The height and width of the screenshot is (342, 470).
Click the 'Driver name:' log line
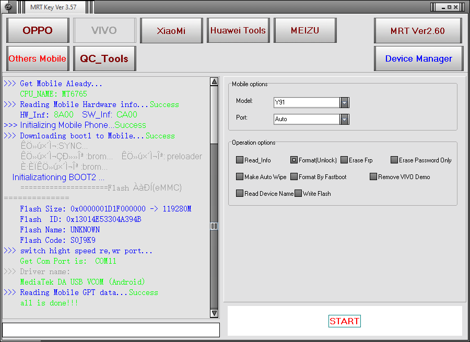point(37,272)
